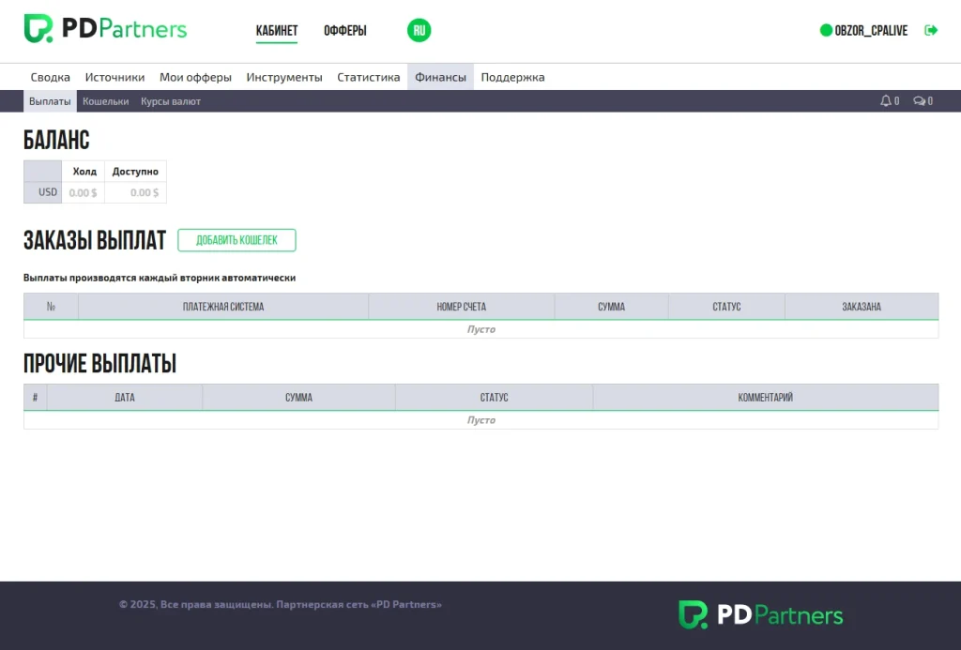
Task: Go to the Источники tab
Action: tap(114, 77)
